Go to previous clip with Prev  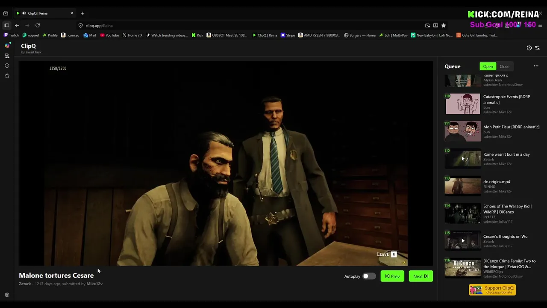click(392, 276)
